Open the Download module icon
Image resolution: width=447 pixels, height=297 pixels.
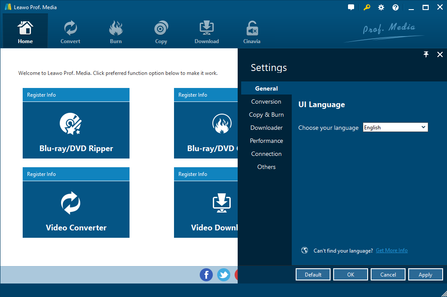coord(206,32)
